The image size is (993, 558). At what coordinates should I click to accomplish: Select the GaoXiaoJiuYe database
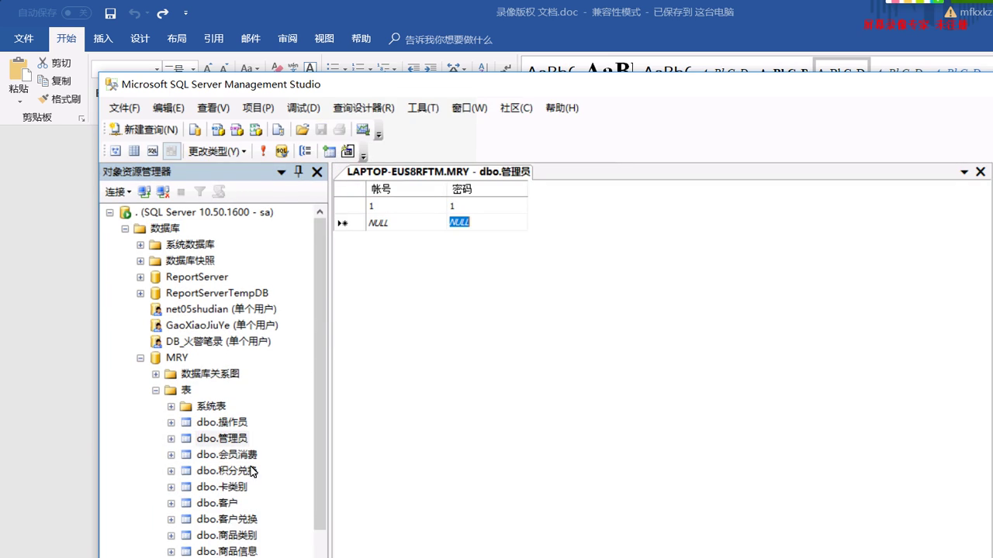(222, 325)
